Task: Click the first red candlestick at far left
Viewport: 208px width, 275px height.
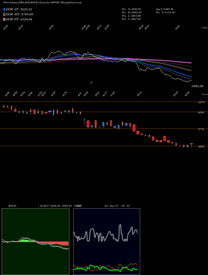Action: [4, 106]
